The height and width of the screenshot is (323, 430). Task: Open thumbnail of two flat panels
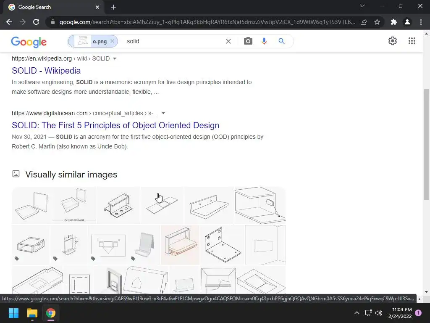point(32,205)
